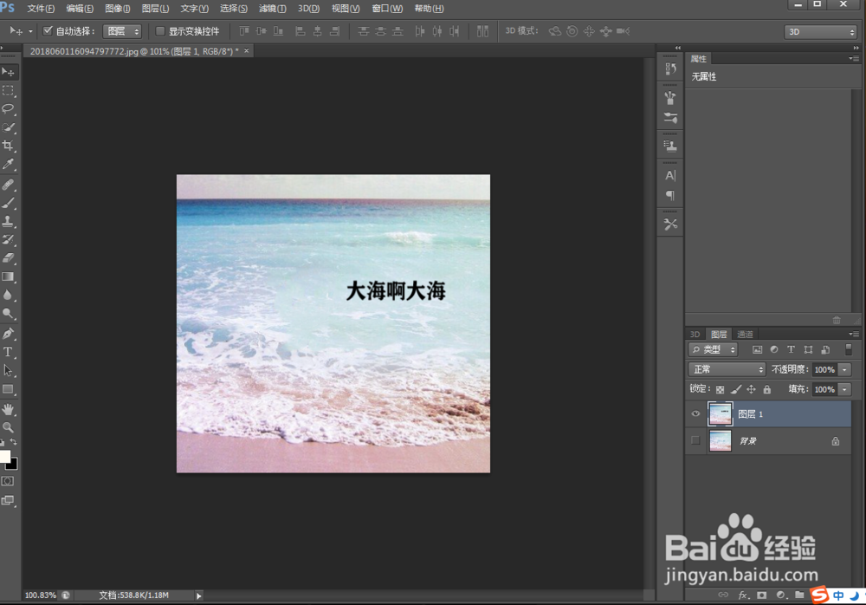This screenshot has width=866, height=605.
Task: Select the Zoom tool
Action: [x=9, y=427]
